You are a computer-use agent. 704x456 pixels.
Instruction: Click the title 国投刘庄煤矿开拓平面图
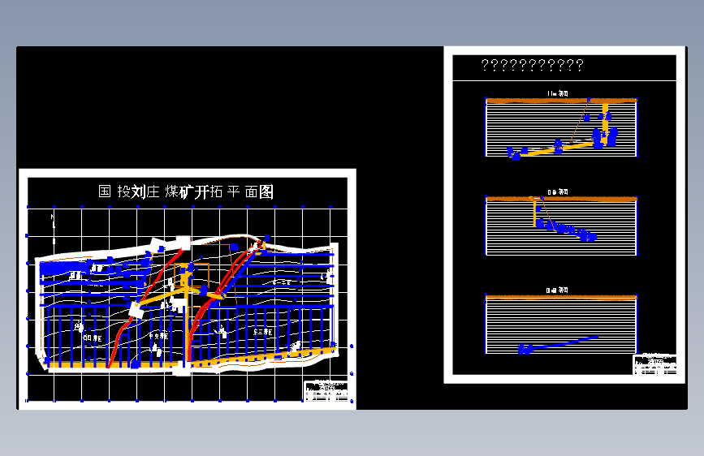tap(186, 192)
